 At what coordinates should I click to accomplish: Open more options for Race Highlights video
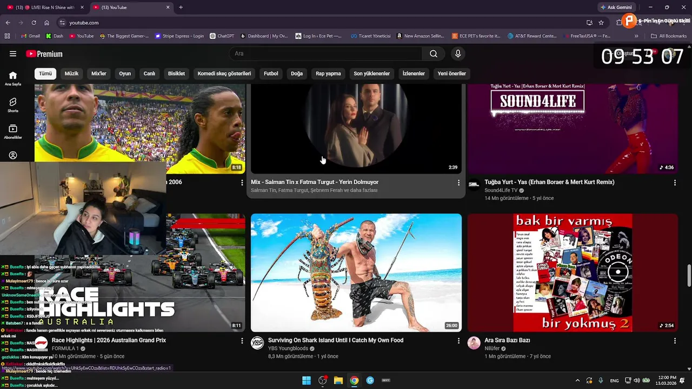242,341
